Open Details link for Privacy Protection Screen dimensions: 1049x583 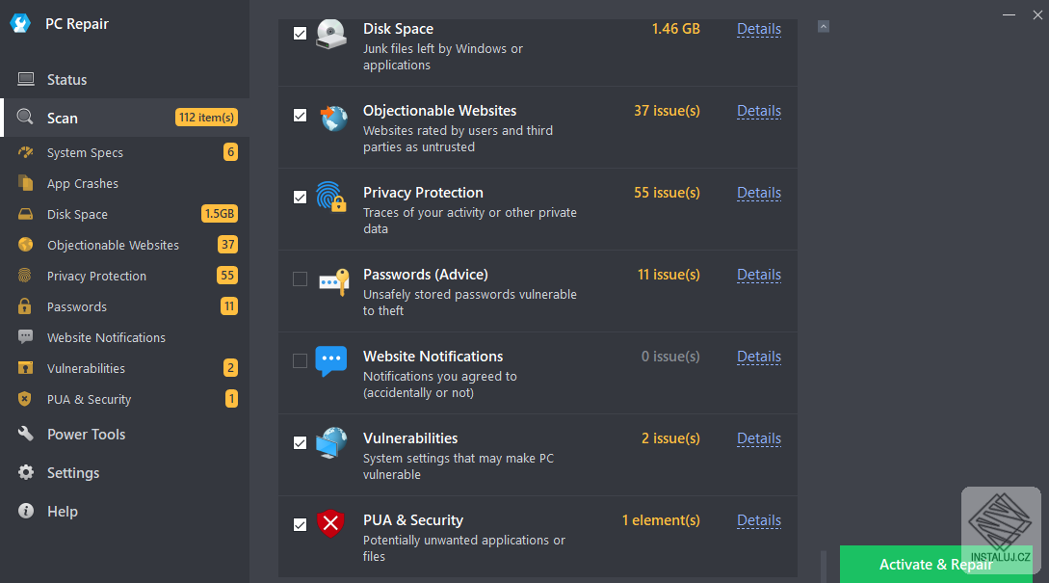coord(759,193)
